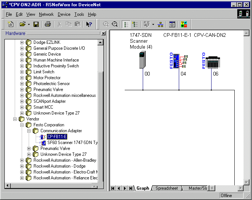
Task: Collapse the Festo Corporation node
Action: pyautogui.click(x=22, y=125)
